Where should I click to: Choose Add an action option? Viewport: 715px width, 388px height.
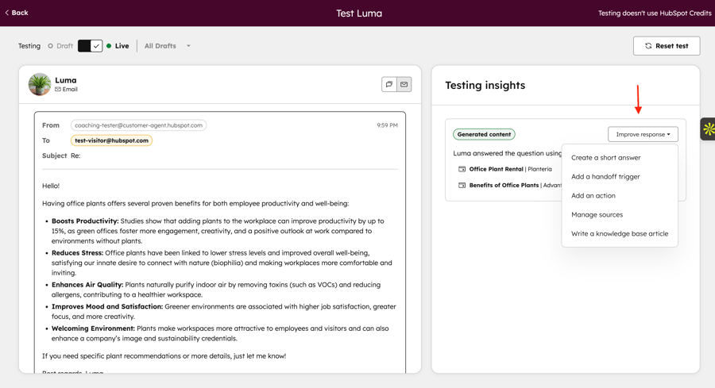pyautogui.click(x=593, y=196)
